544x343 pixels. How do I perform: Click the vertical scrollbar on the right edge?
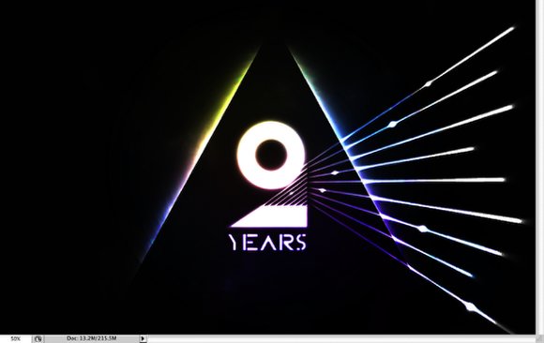tap(540, 167)
